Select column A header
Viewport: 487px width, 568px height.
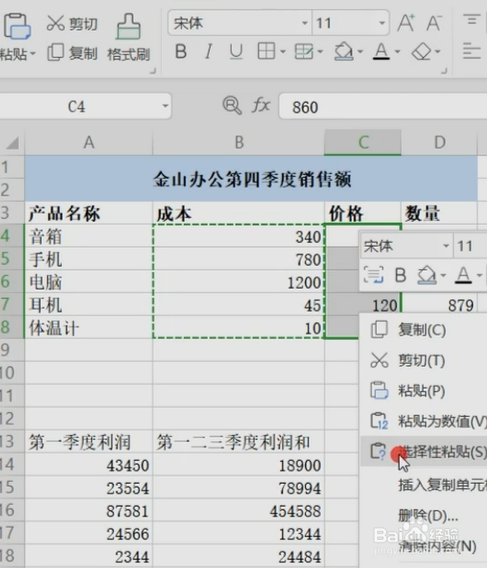click(x=89, y=143)
